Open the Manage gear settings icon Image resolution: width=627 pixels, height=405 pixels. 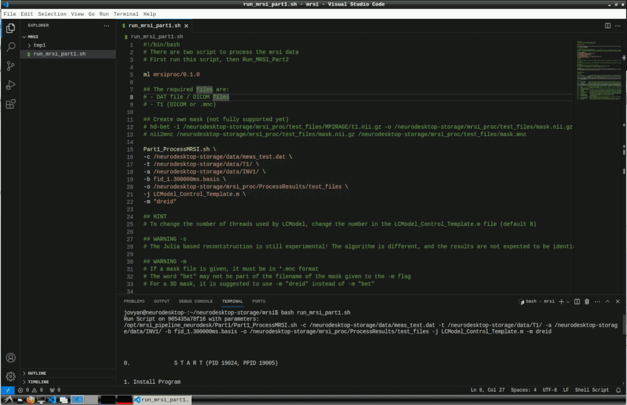click(10, 376)
